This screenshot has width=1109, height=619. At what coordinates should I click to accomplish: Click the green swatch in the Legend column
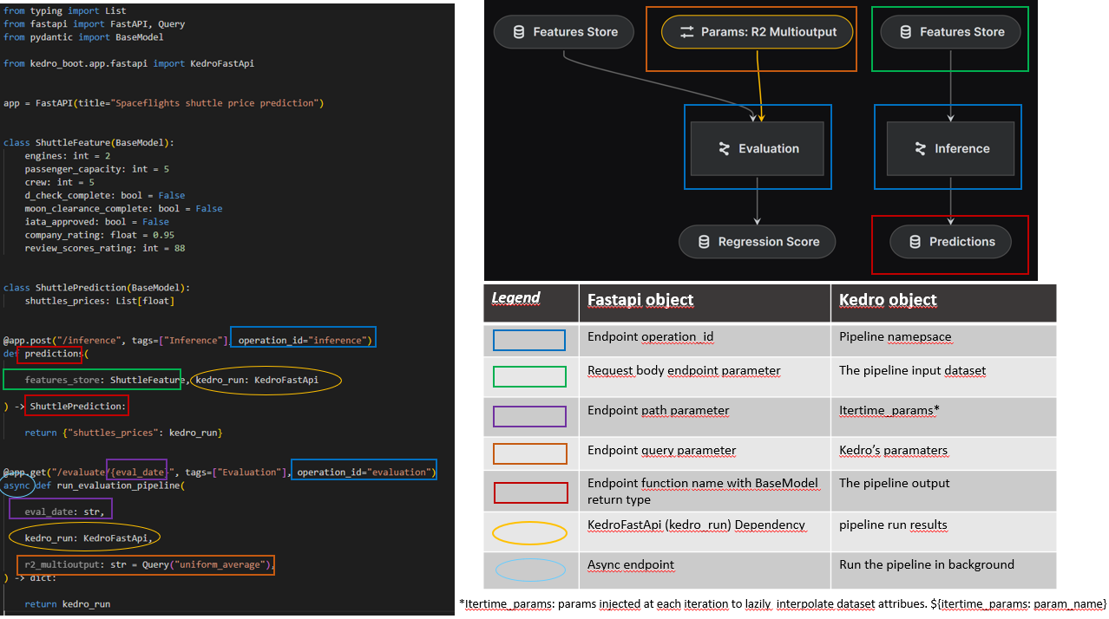[x=529, y=376]
